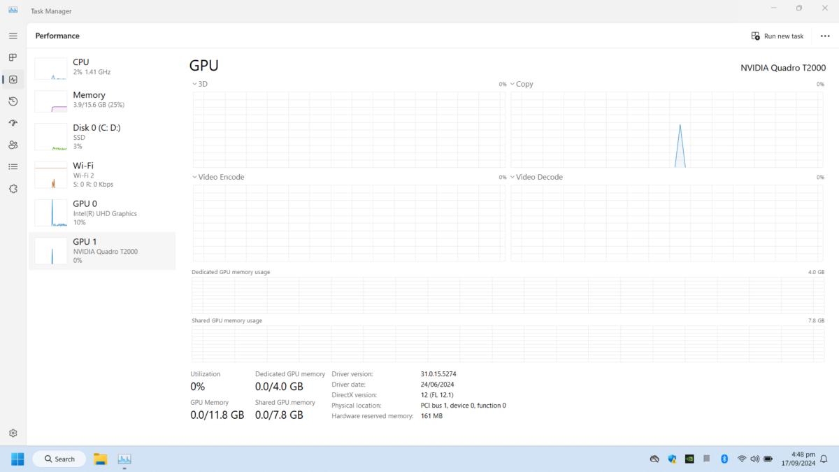
Task: Open Task Manager Settings gear
Action: click(x=13, y=434)
